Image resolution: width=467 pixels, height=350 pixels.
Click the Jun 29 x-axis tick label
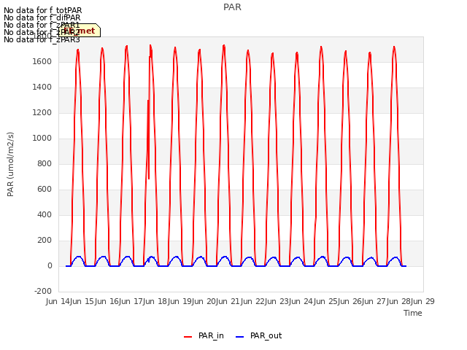coord(422,301)
